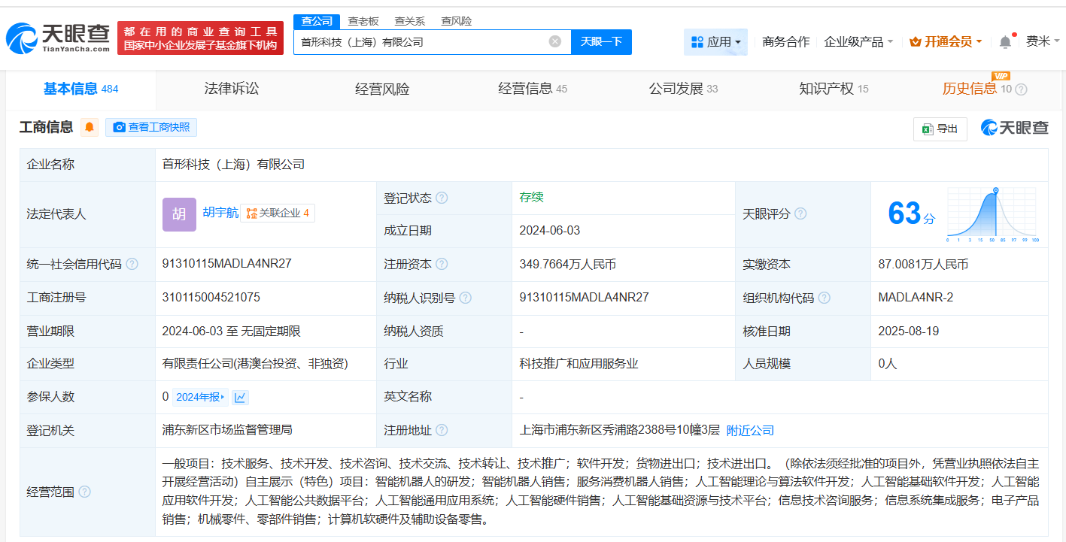
Task: Click the 都在用的商业查询工具 red banner
Action: click(201, 38)
